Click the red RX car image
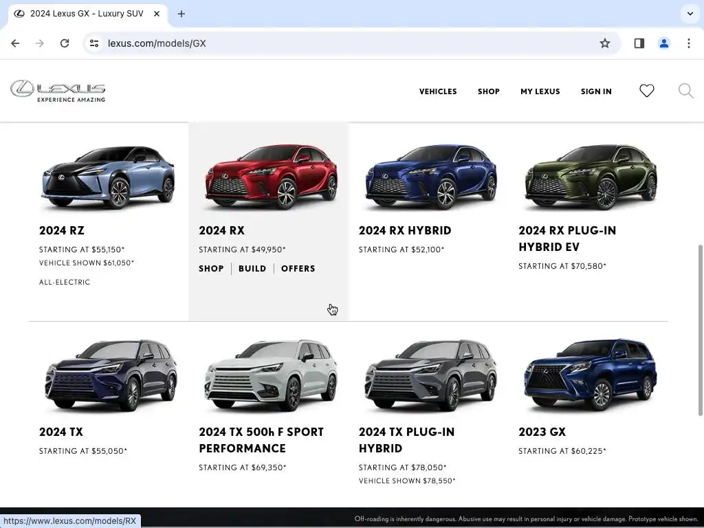The image size is (704, 528). point(271,176)
